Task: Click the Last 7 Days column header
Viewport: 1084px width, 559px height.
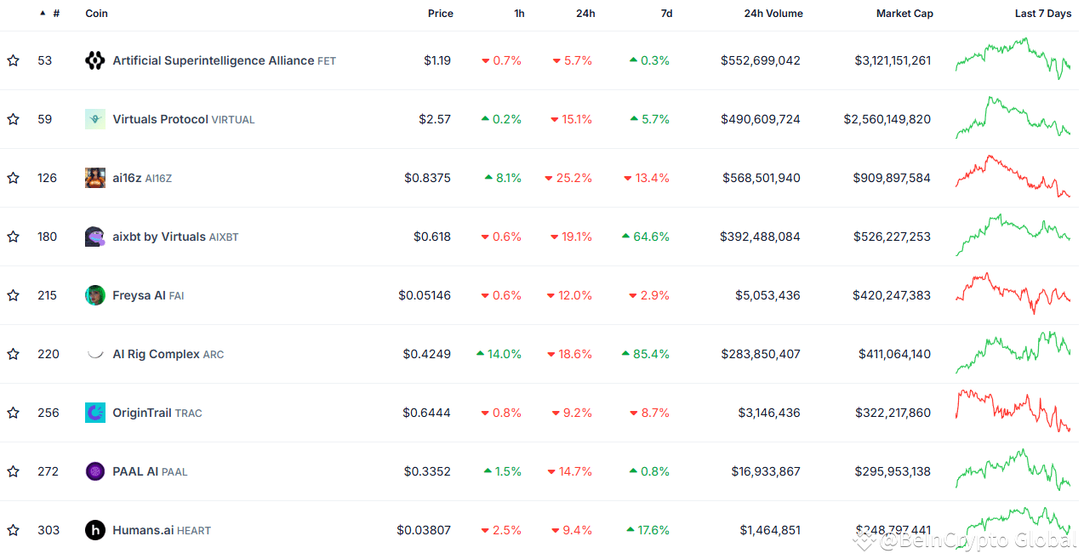Action: [x=1043, y=14]
